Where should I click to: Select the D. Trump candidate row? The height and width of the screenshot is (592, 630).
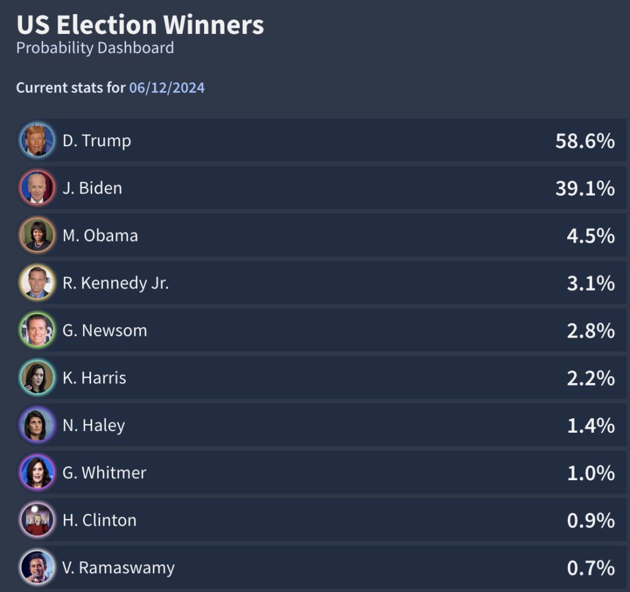315,140
